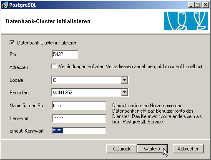Click the Kennwort password field
The image size is (211, 160).
[x=79, y=118]
